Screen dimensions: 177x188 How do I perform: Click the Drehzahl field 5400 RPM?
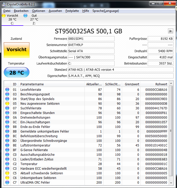(161, 51)
